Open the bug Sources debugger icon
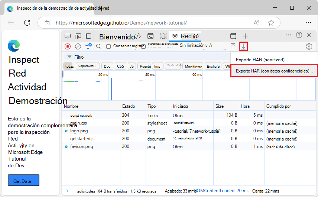The width and height of the screenshot is (318, 197). (163, 36)
